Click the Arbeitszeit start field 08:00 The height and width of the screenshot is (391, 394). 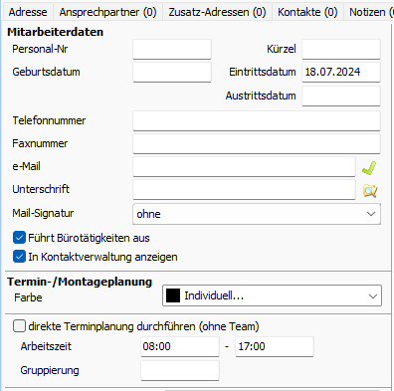click(180, 346)
